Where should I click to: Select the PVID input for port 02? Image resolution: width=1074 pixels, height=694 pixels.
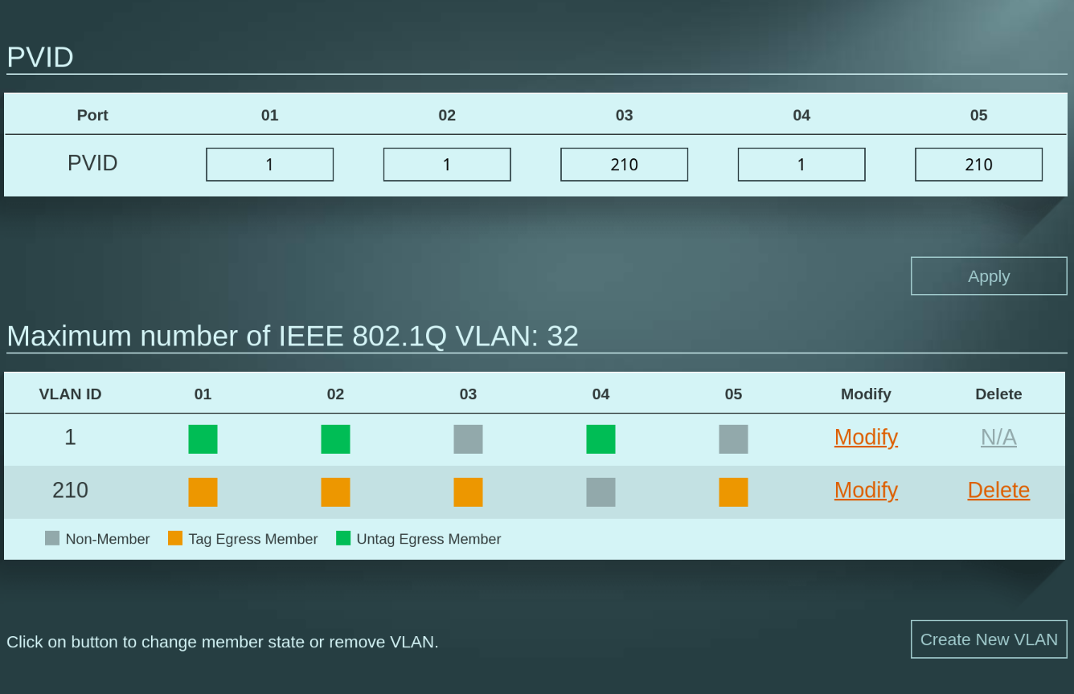point(447,165)
